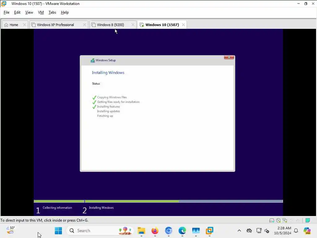The height and width of the screenshot is (238, 317).
Task: Click the Windows Setup title icon
Action: pyautogui.click(x=93, y=60)
